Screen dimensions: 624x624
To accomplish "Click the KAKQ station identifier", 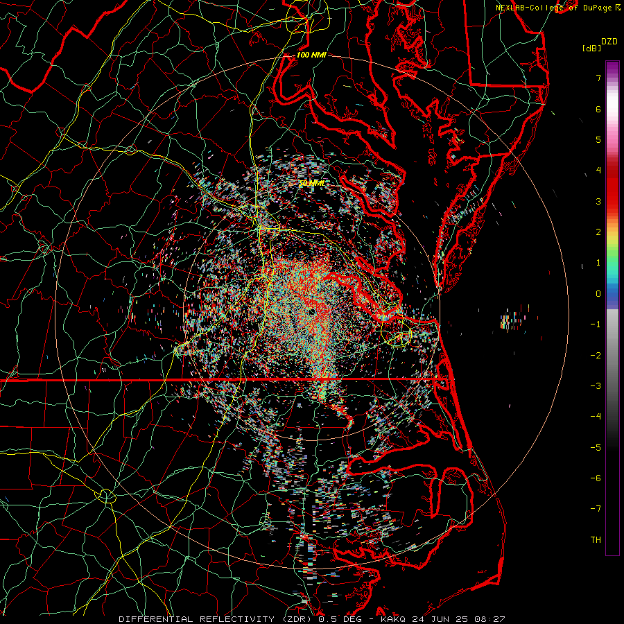I will pos(394,619).
